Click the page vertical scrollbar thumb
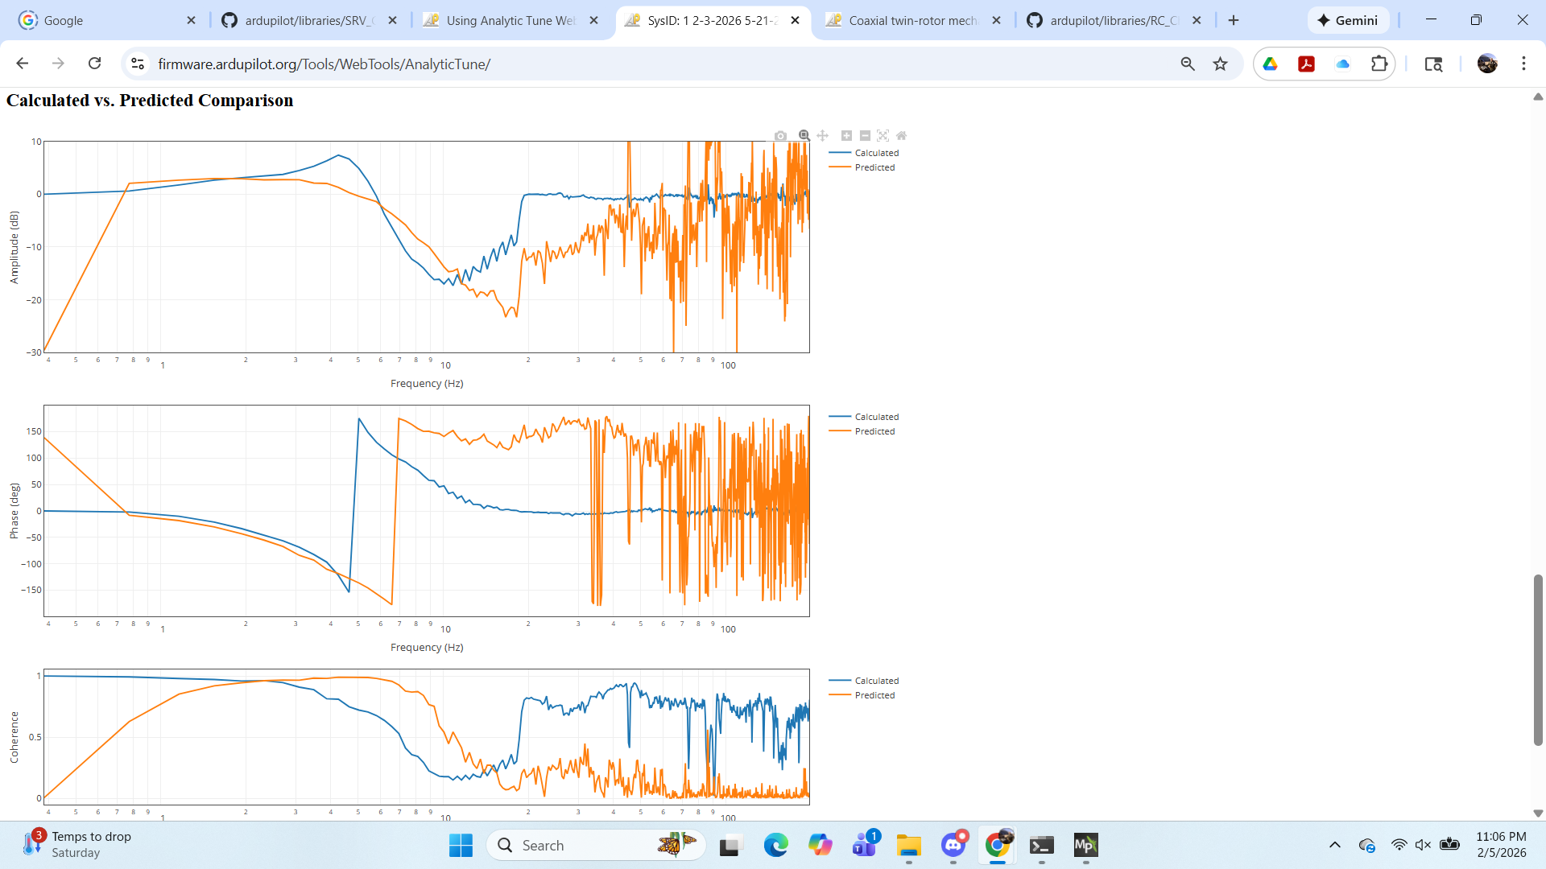Image resolution: width=1546 pixels, height=869 pixels. 1538,660
